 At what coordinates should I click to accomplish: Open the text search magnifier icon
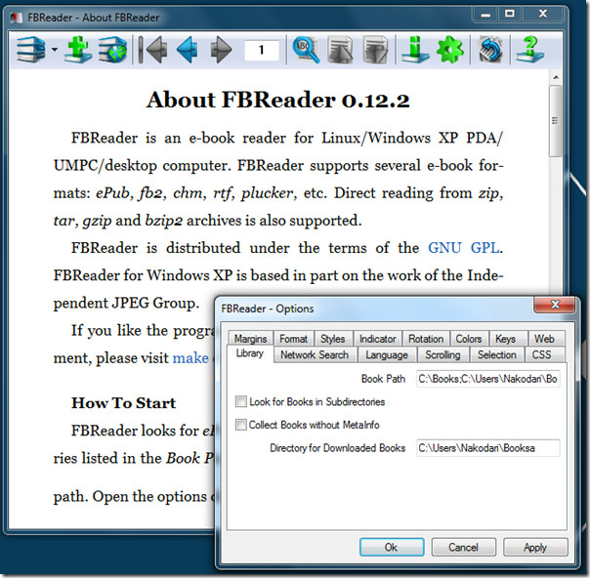coord(306,49)
